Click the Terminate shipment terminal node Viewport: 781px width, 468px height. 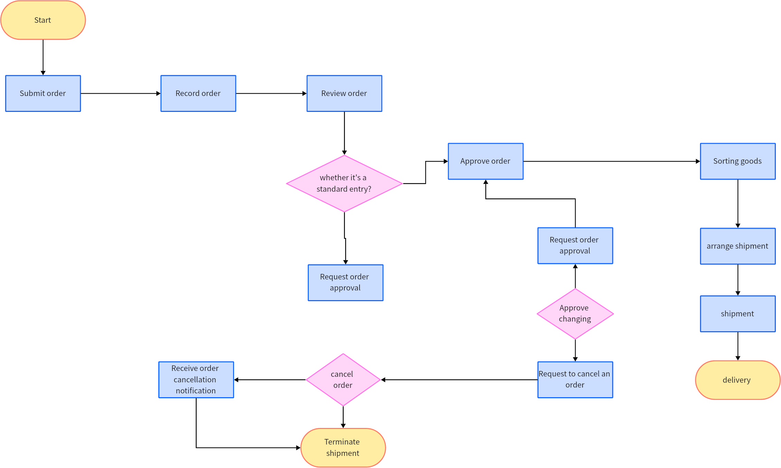[x=334, y=440]
